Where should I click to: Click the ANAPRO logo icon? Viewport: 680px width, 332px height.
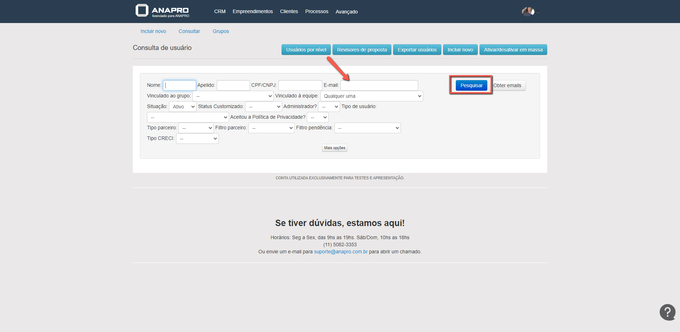[142, 11]
